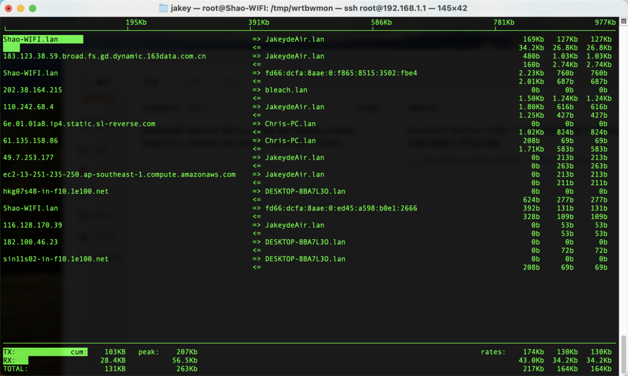Click the source address 202.38.164.215
This screenshot has height=376, width=628.
click(x=33, y=90)
